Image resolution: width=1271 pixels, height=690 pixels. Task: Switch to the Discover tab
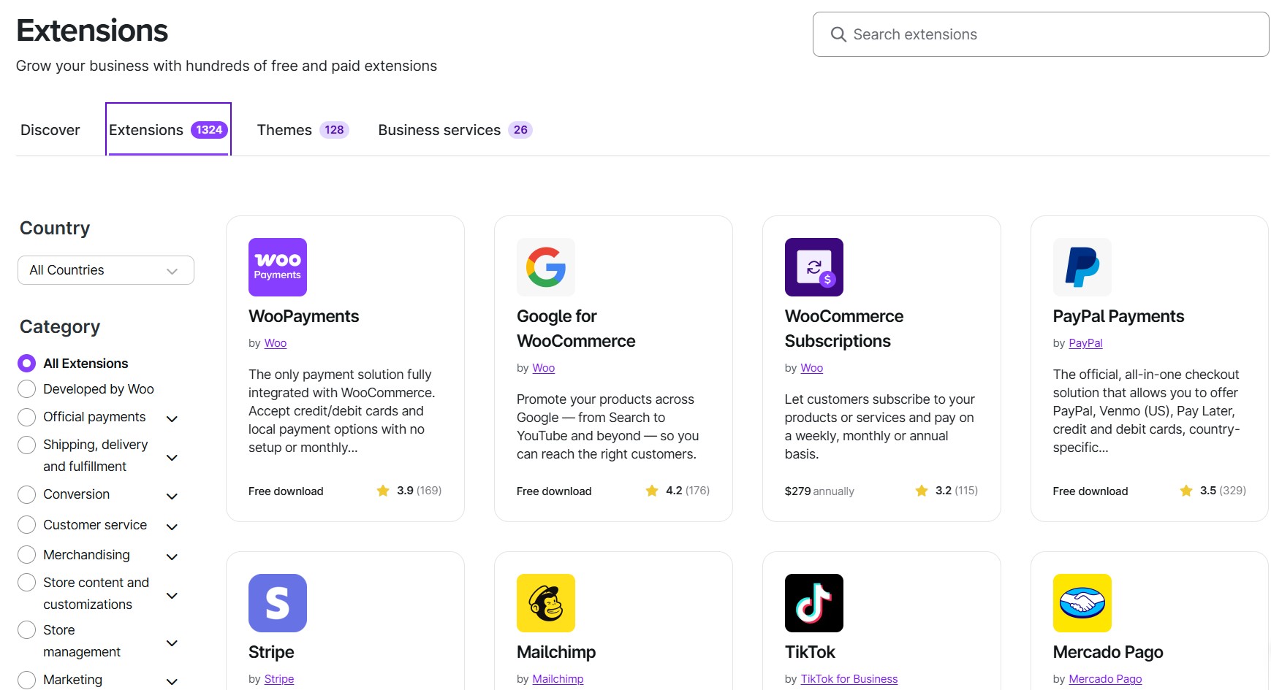point(50,130)
